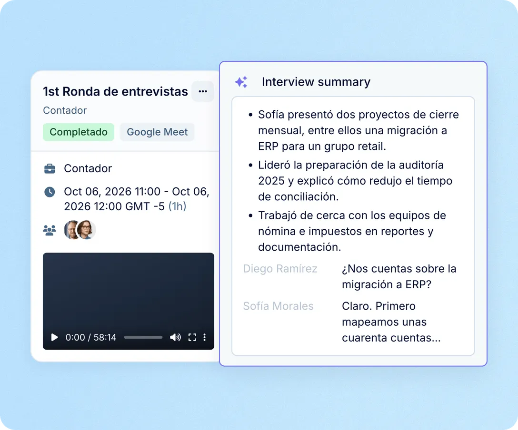
Task: Open the three-dot menu beside 1st Ronda de entrevistas
Action: click(x=203, y=91)
